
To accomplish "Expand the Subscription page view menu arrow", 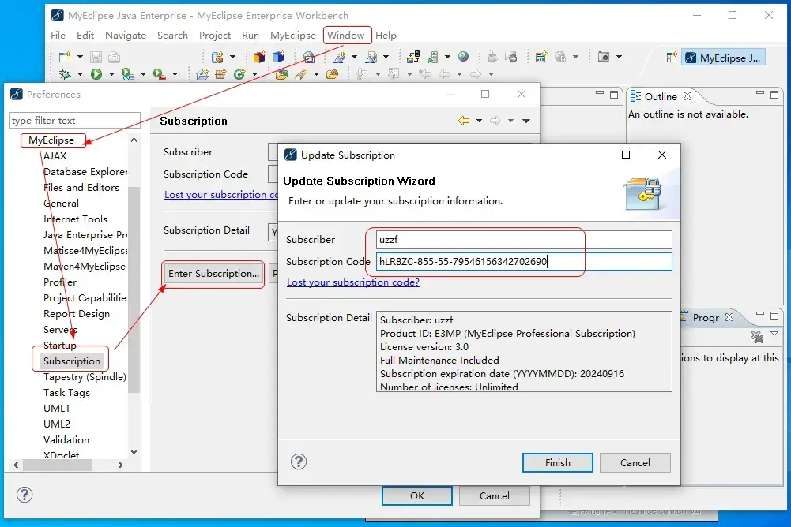I will pyautogui.click(x=526, y=121).
